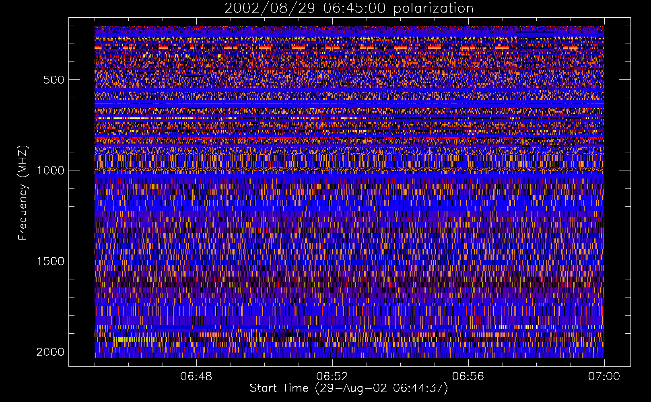The width and height of the screenshot is (651, 402).
Task: Click the 500 frequency tick label
Action: tap(54, 80)
